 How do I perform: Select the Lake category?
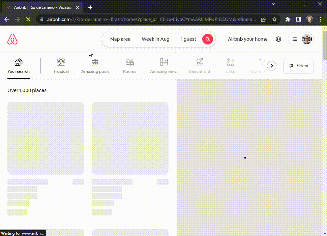pos(231,66)
